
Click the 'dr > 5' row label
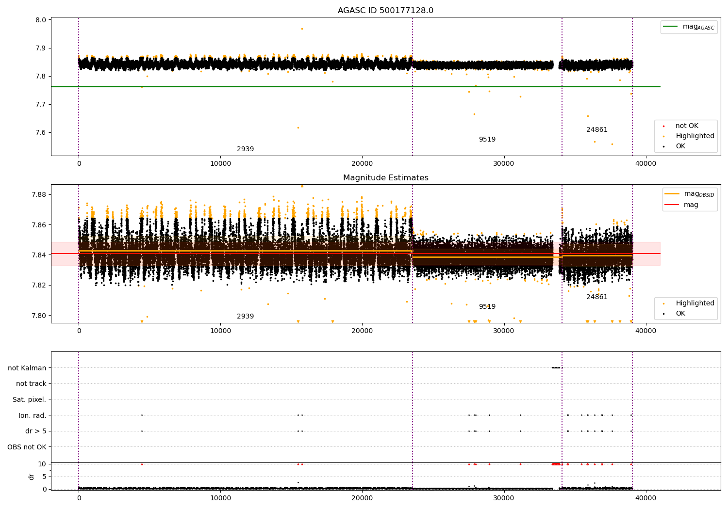tap(36, 431)
